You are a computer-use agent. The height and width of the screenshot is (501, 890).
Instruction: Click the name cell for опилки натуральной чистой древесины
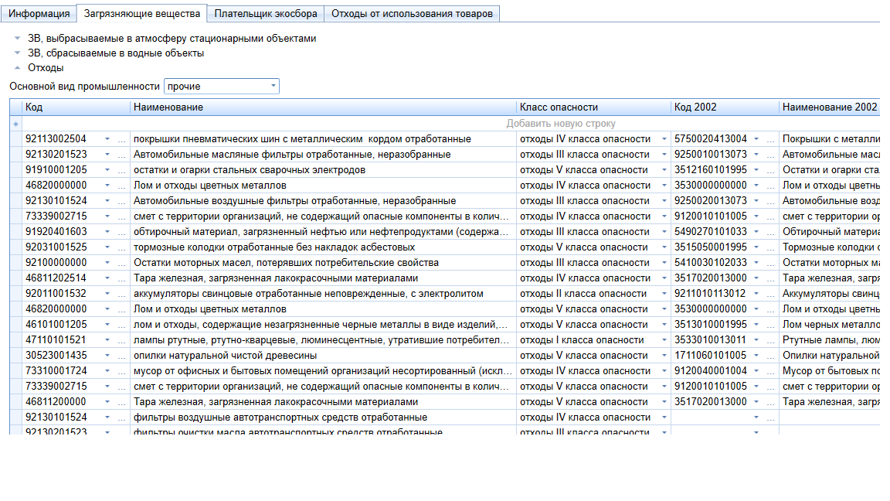tap(323, 356)
